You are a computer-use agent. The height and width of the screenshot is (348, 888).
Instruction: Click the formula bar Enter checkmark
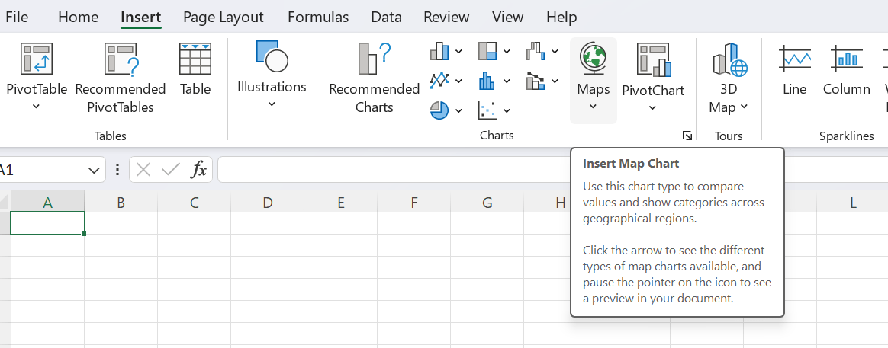(171, 170)
